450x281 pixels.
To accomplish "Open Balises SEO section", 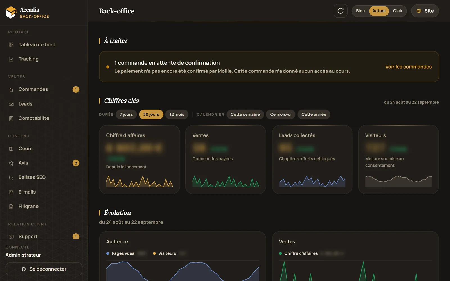I will 44,177.
